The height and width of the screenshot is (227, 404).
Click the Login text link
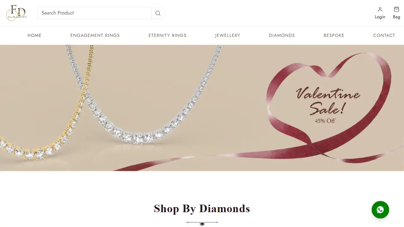click(380, 17)
